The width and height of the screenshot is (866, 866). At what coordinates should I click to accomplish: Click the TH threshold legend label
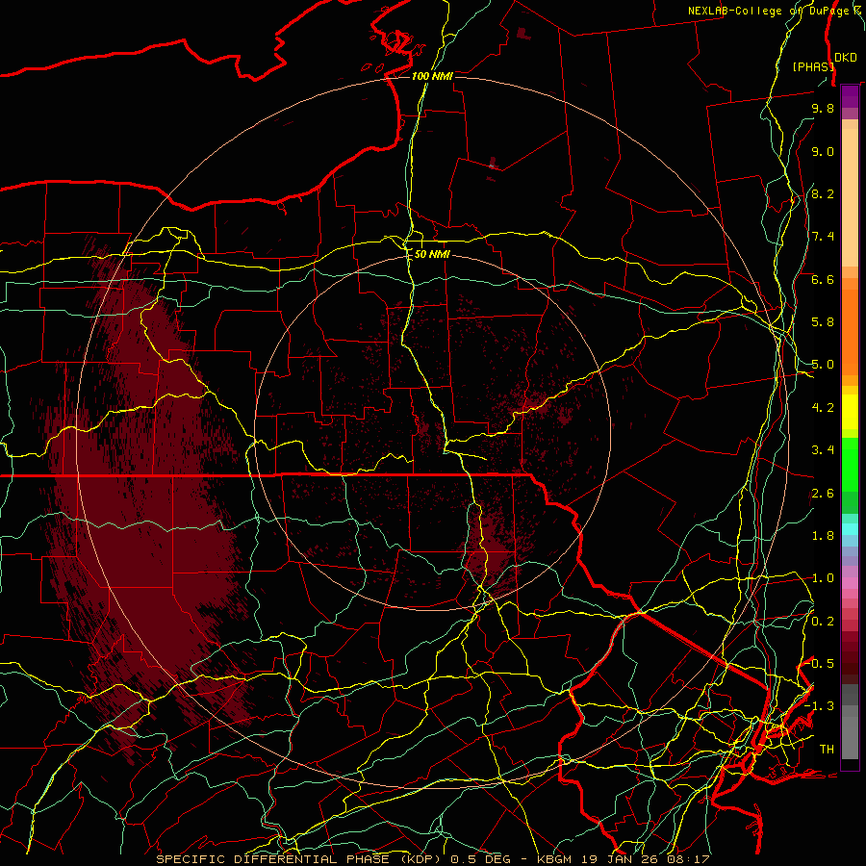tap(827, 750)
